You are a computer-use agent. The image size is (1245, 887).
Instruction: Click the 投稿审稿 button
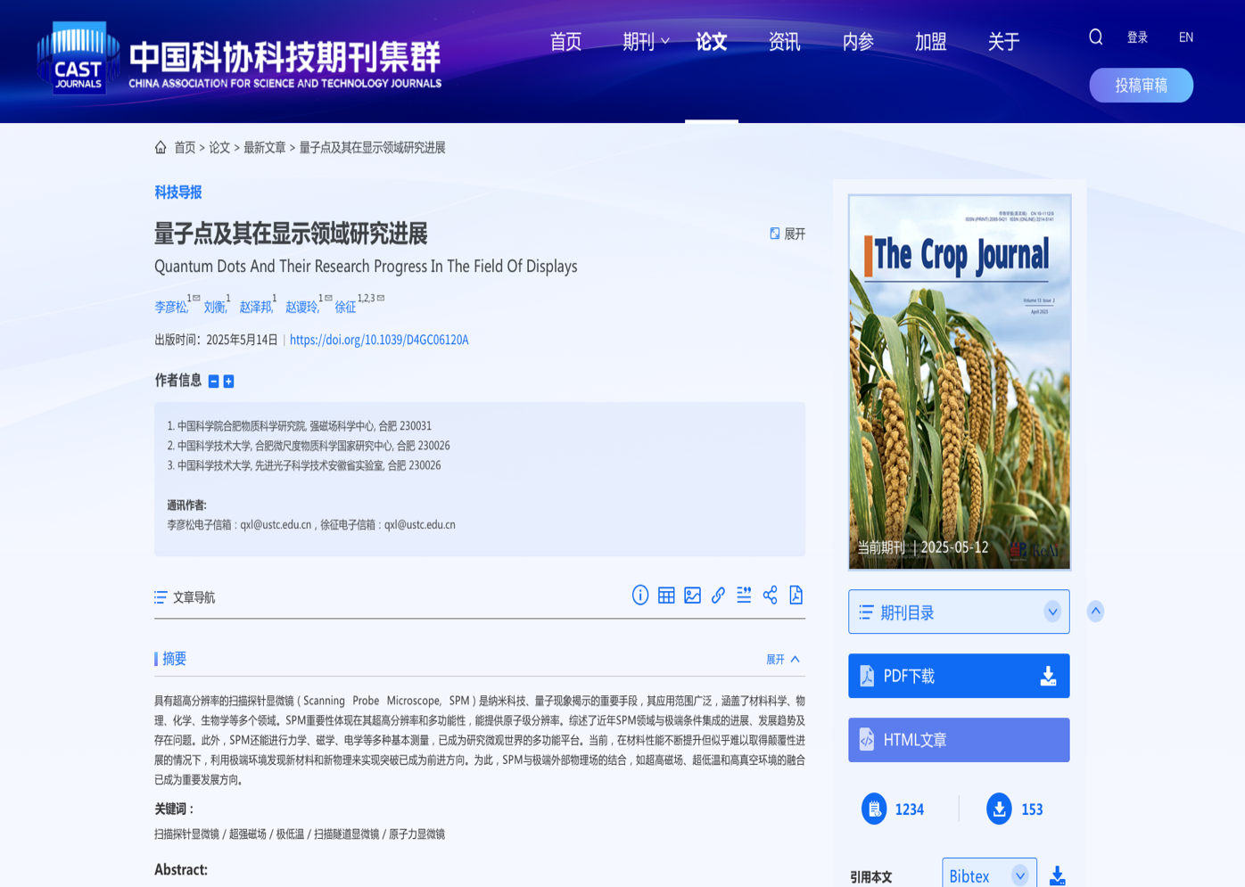tap(1141, 86)
